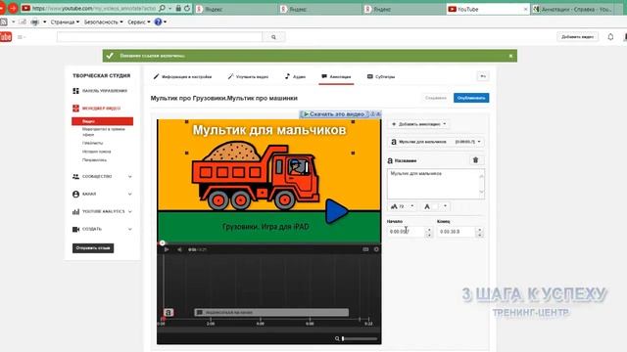
Task: Click the YouTube search magnifier button
Action: click(x=273, y=37)
